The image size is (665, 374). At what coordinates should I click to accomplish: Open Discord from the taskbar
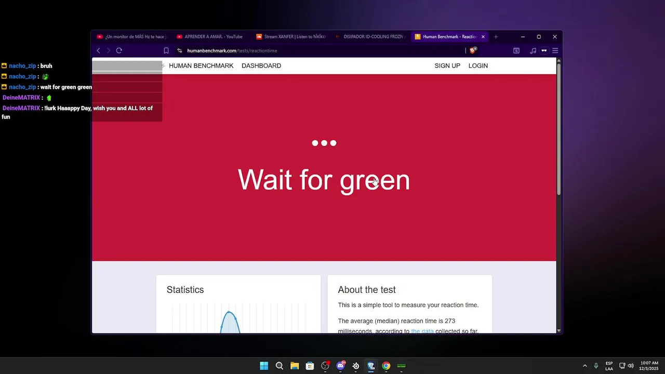tap(340, 366)
